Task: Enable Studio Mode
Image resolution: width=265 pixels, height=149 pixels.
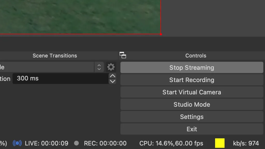Action: [x=192, y=105]
